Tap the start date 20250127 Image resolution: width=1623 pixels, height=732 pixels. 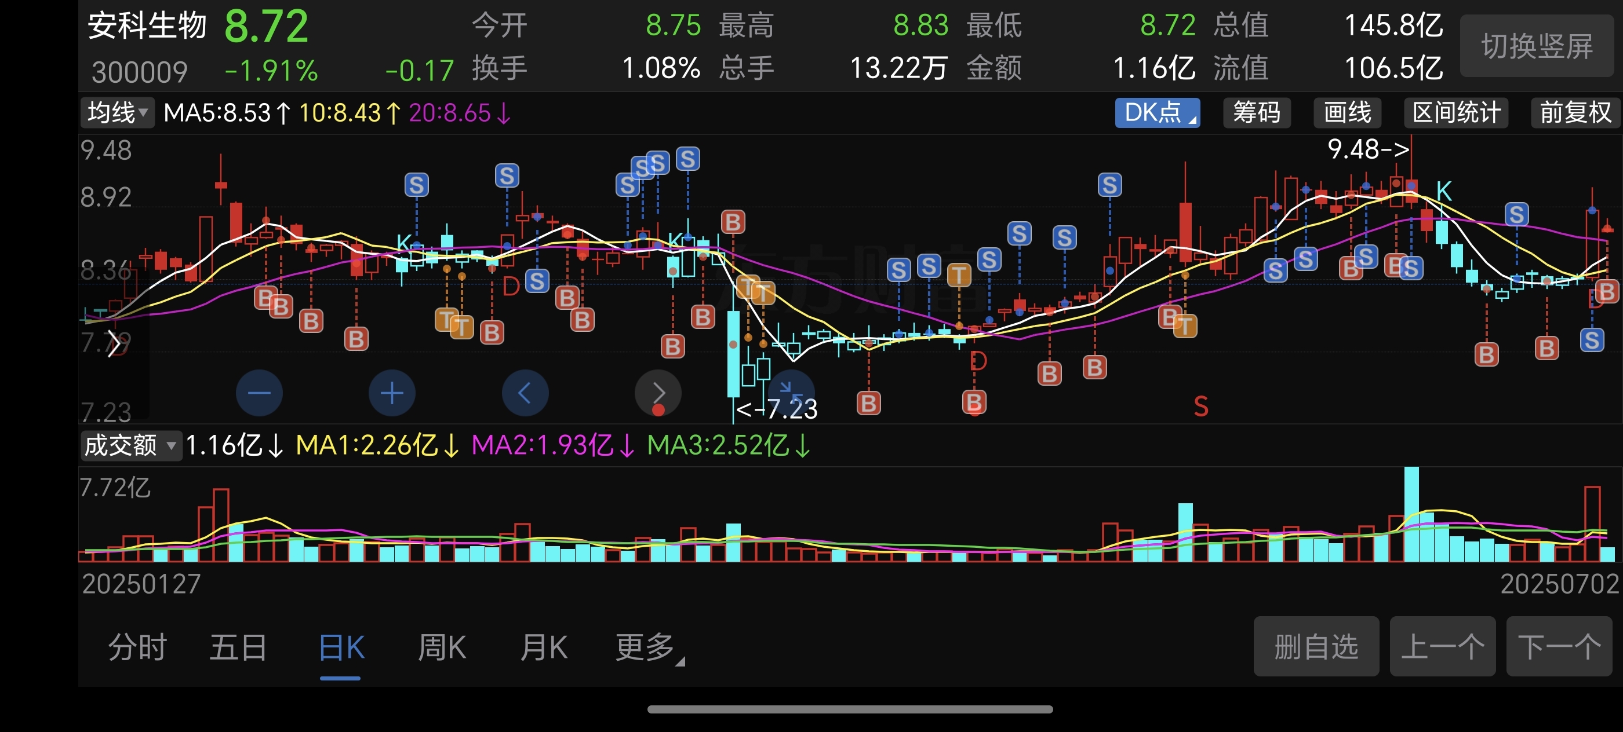[141, 584]
